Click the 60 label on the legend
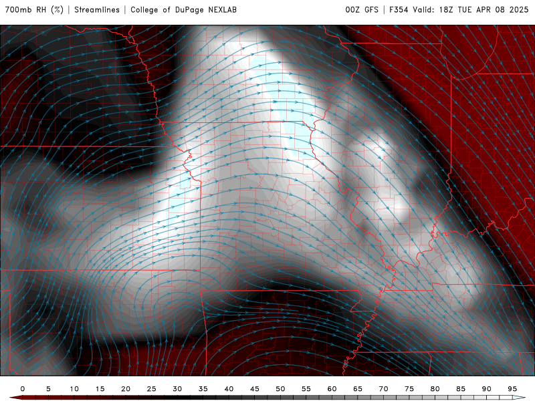The image size is (535, 401). pos(332,389)
